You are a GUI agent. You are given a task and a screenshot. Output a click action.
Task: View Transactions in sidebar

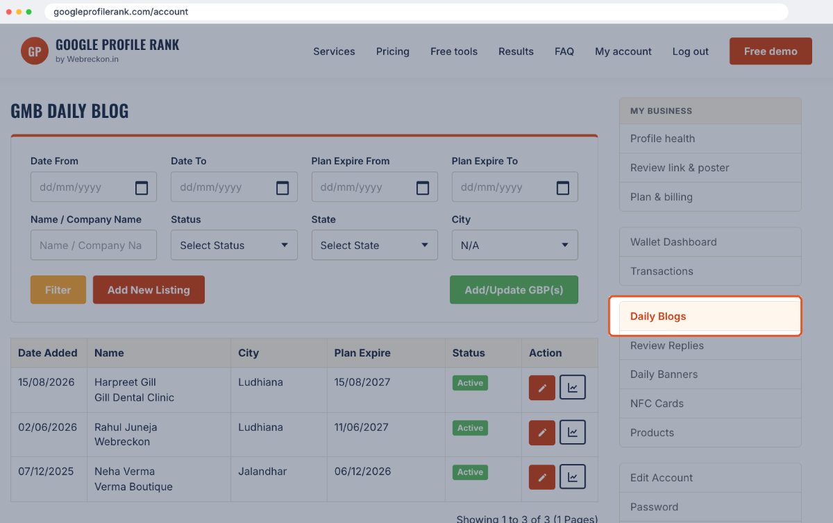click(710, 271)
